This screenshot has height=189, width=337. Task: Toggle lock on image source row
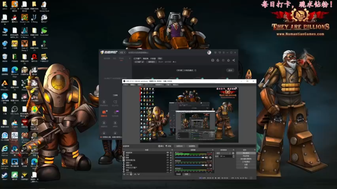pos(171,158)
